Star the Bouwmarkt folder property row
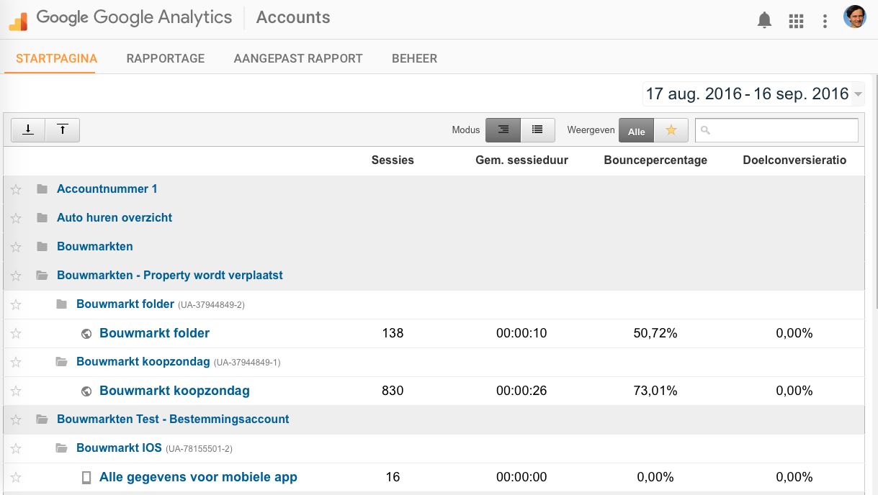Image resolution: width=878 pixels, height=495 pixels. pyautogui.click(x=16, y=304)
